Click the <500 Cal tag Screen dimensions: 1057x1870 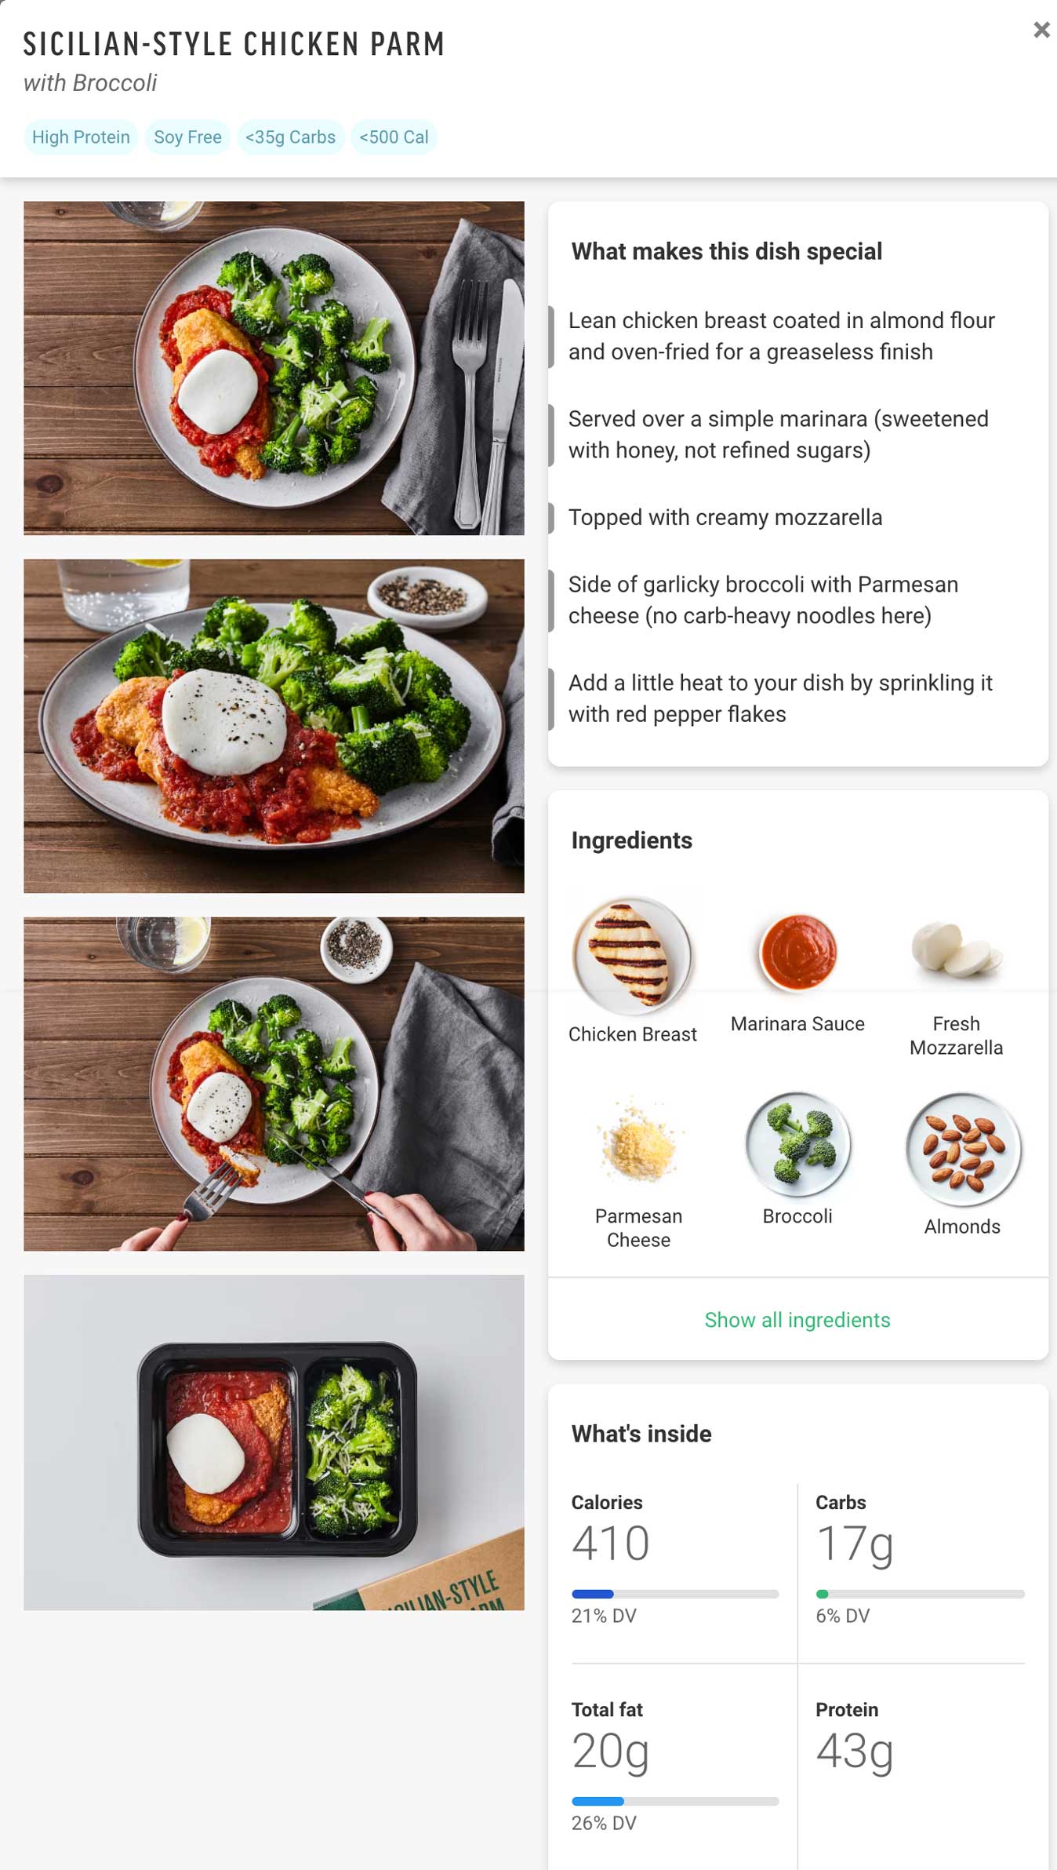click(394, 137)
